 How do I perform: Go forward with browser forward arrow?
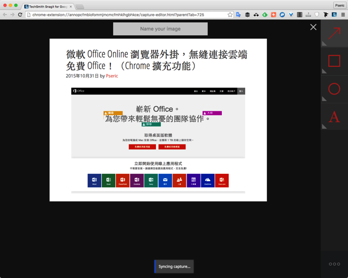13,15
